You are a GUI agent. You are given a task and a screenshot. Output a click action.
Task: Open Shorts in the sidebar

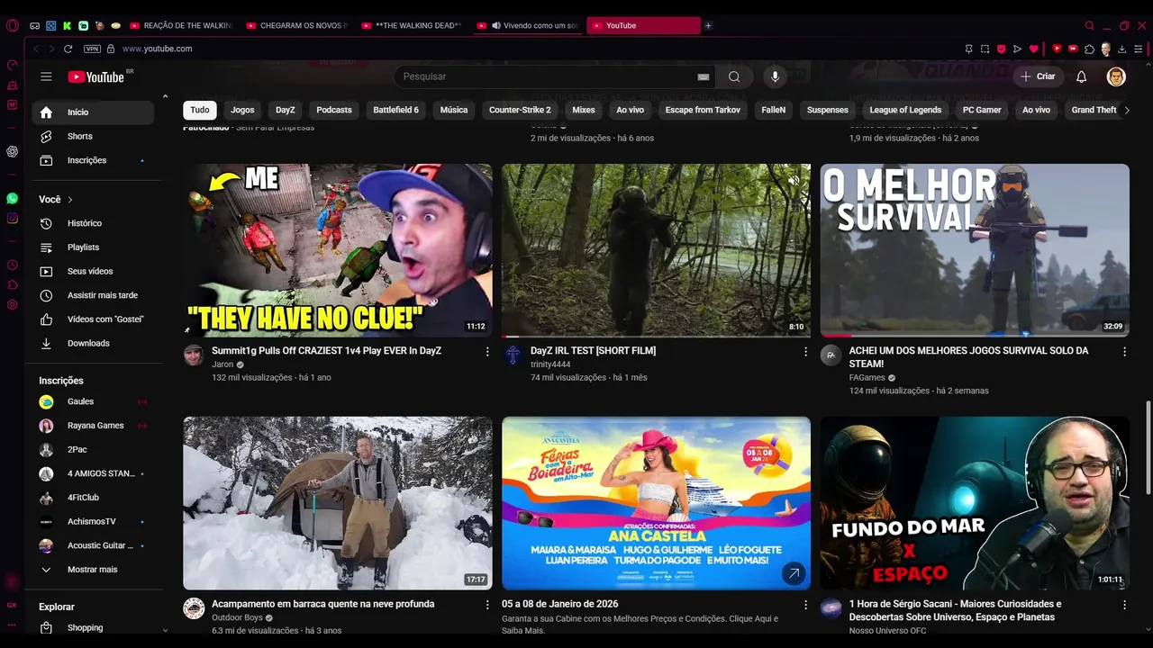point(94,136)
